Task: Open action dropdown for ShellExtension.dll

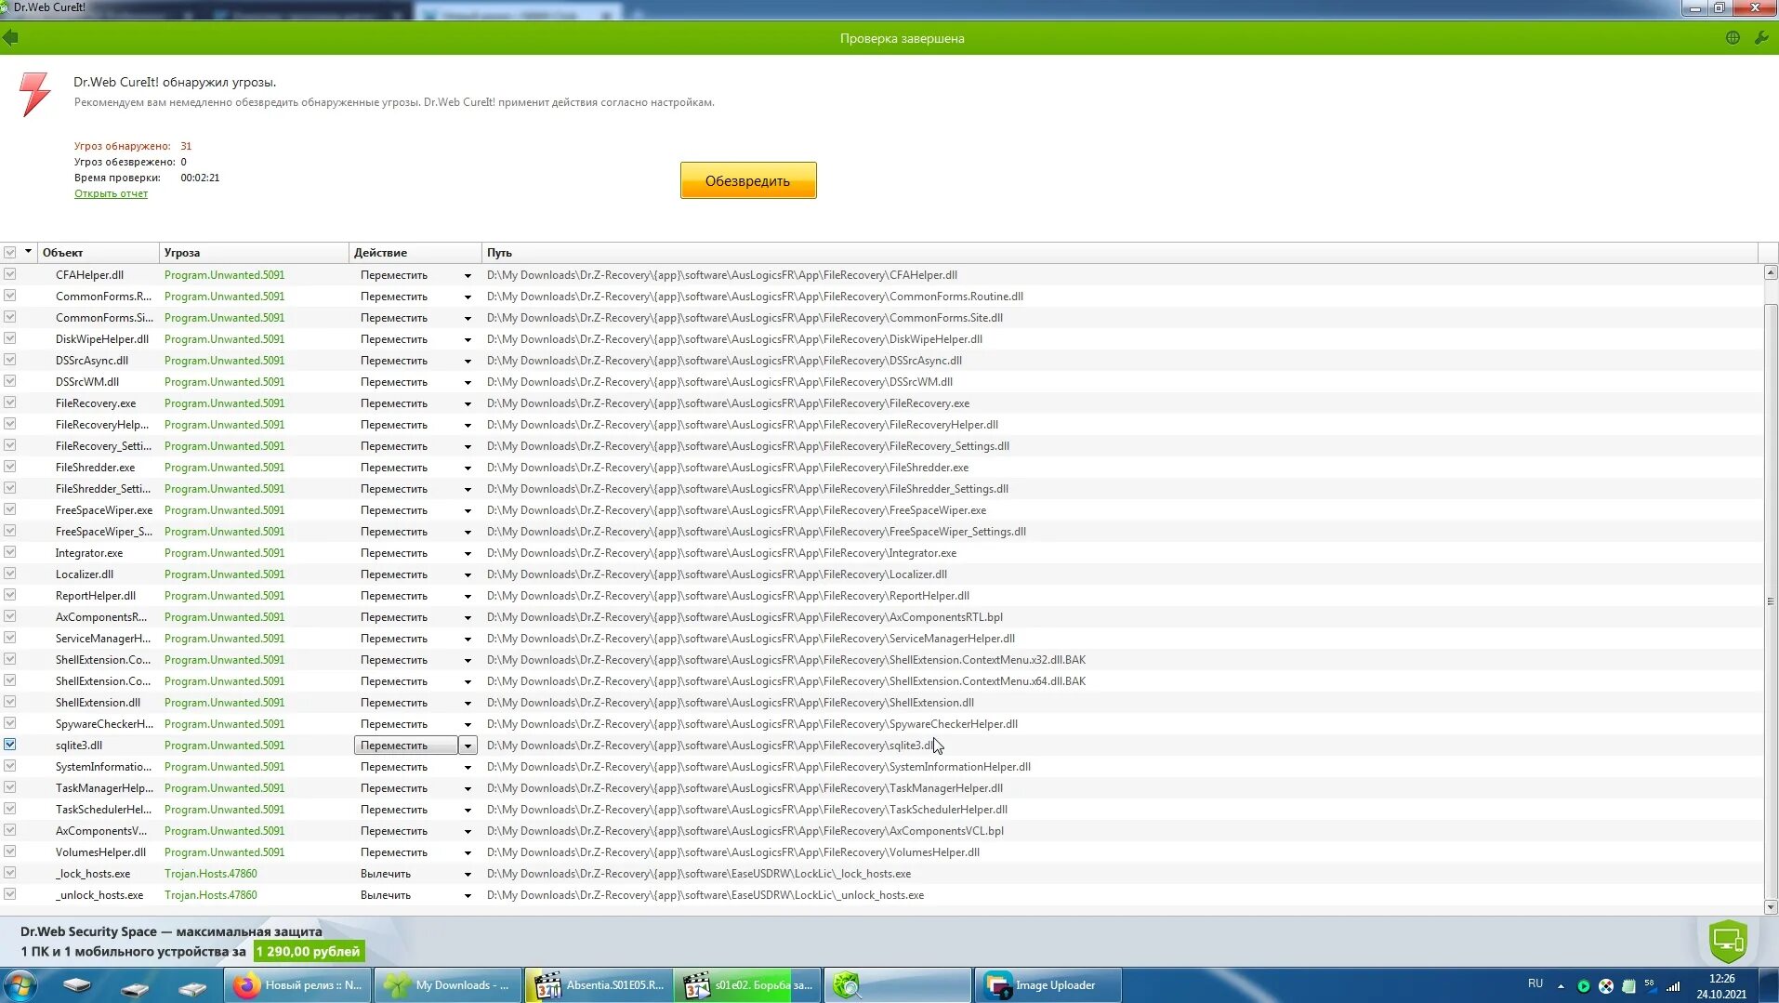Action: pyautogui.click(x=468, y=703)
